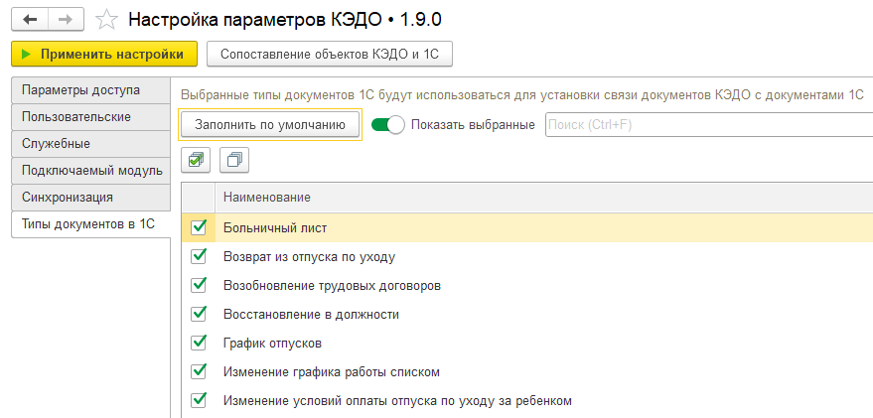Toggle checkbox for Возврат из отпуска по уходу
The height and width of the screenshot is (418, 873).
click(199, 256)
